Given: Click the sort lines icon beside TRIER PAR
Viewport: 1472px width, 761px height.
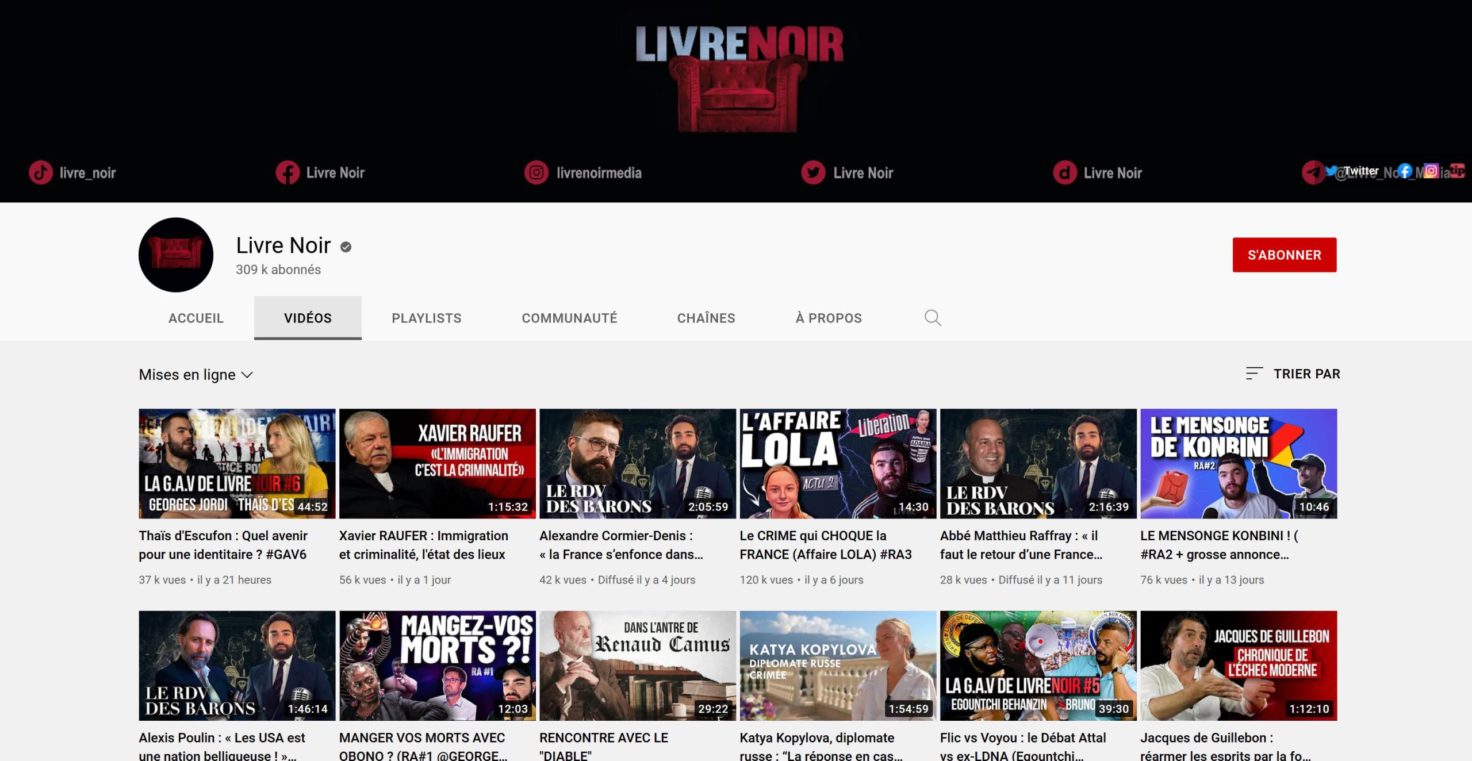Looking at the screenshot, I should [x=1253, y=374].
